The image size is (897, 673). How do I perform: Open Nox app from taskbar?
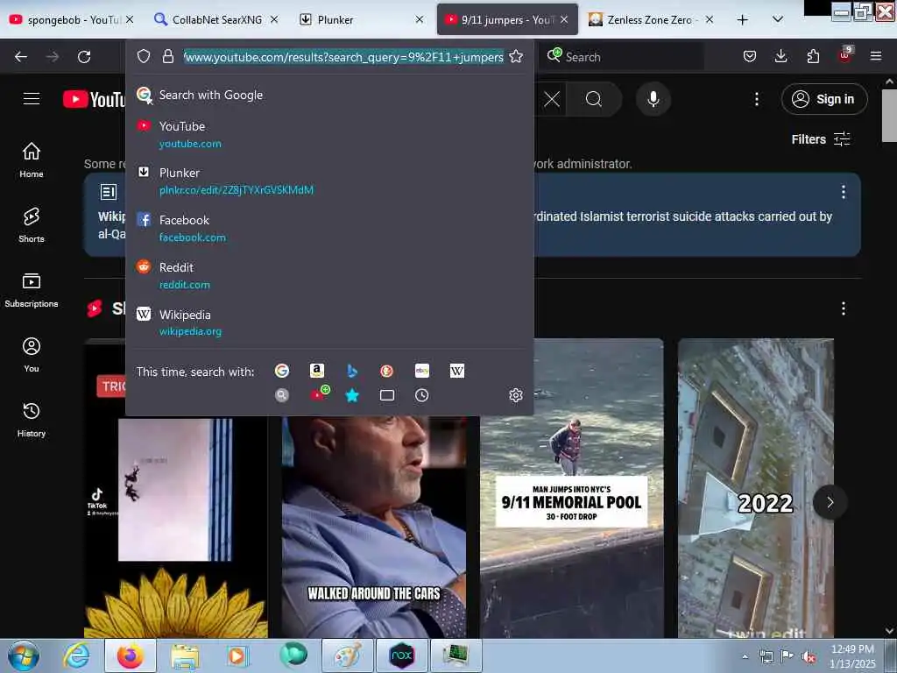[401, 655]
